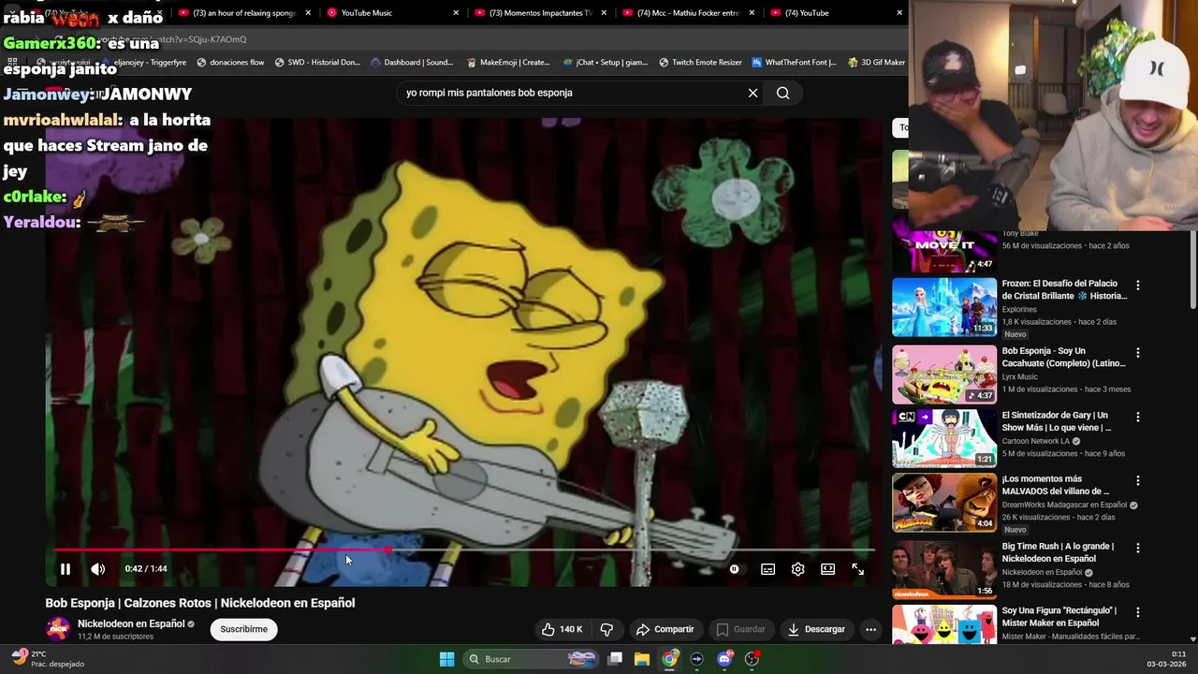Screen dimensions: 1198x674
Task: Open 'jChat • Setup' bookmark
Action: coord(606,63)
